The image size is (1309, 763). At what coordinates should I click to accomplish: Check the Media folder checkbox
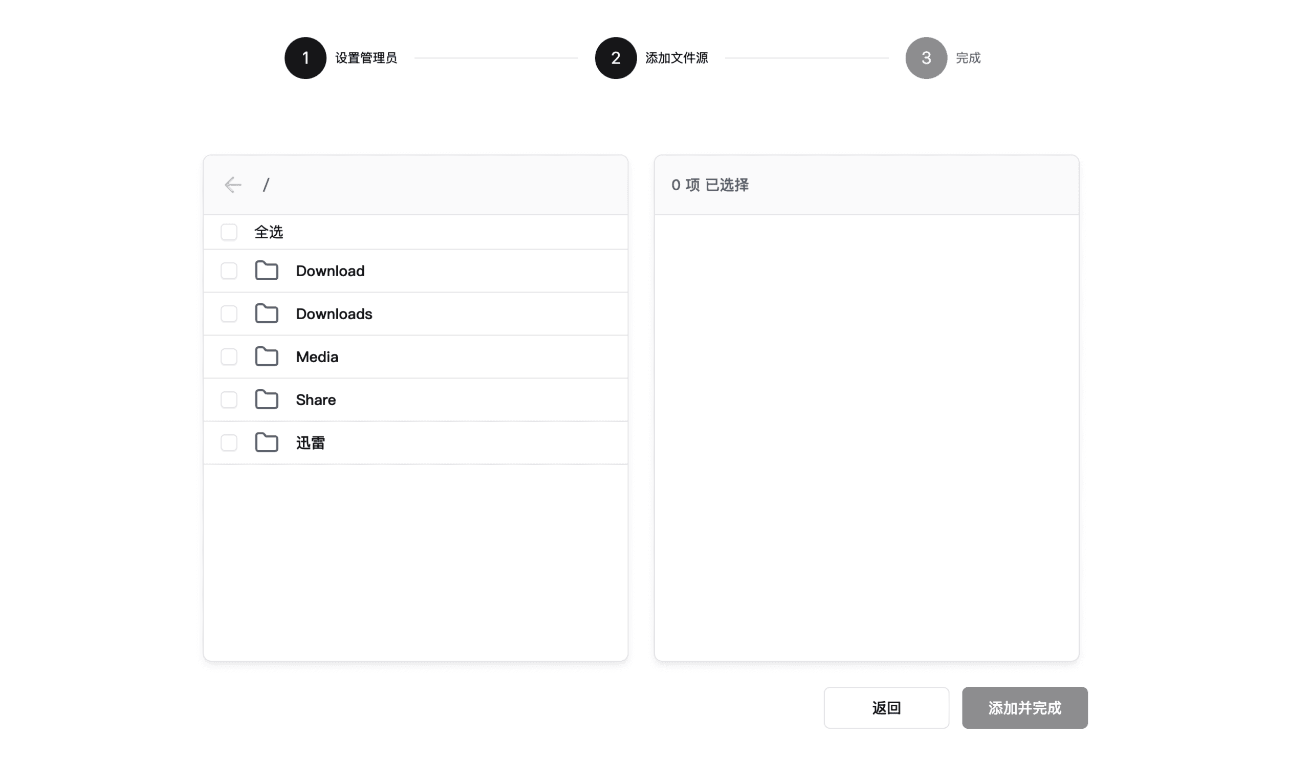click(229, 357)
